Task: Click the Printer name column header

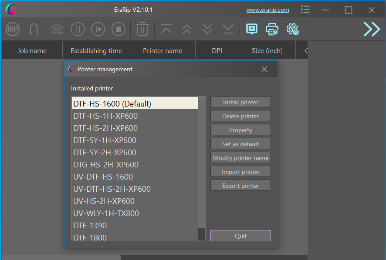Action: pos(163,50)
